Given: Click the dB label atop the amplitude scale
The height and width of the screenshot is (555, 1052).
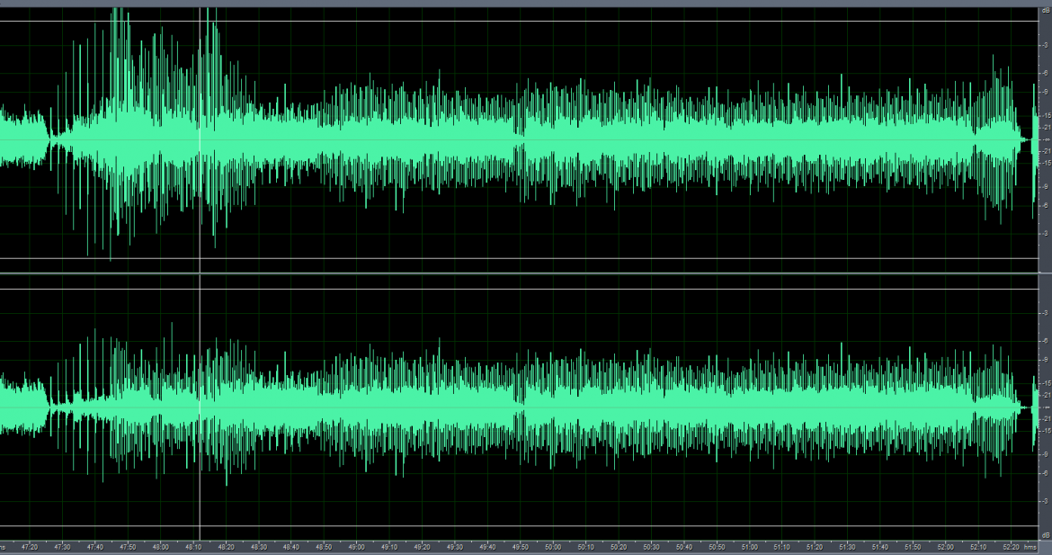Looking at the screenshot, I should click(x=1045, y=10).
